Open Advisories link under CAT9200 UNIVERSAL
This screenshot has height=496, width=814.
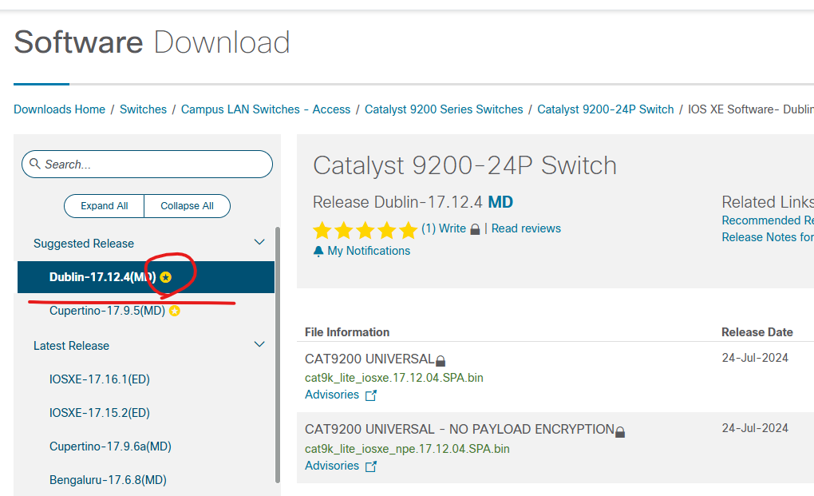coord(332,395)
